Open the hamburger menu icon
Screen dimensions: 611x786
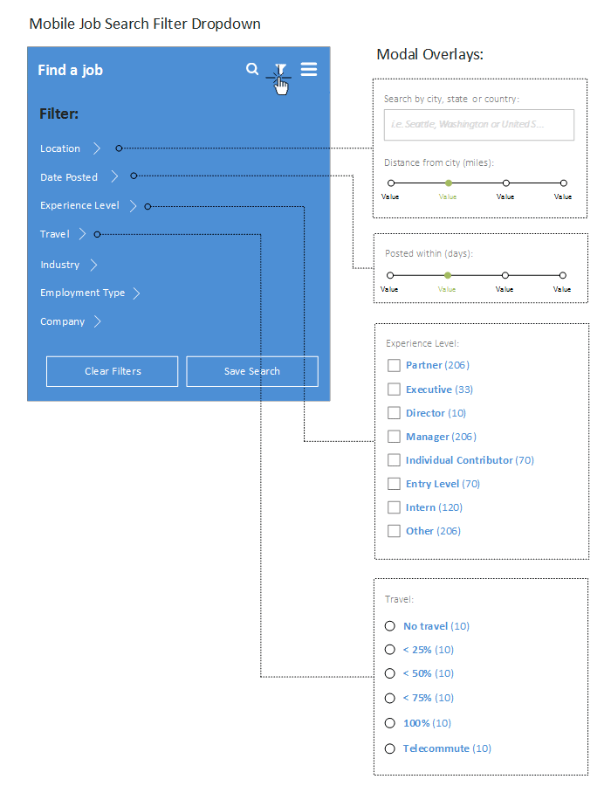[309, 69]
